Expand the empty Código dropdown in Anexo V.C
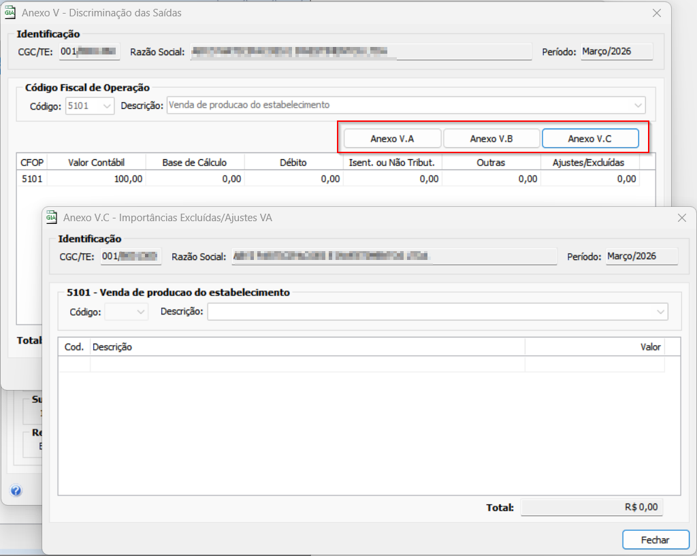The image size is (697, 556). 141,312
